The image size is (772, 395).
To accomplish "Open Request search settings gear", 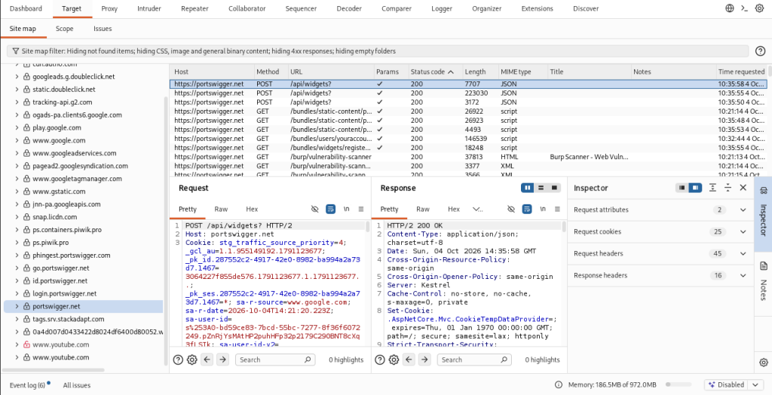I will point(192,360).
